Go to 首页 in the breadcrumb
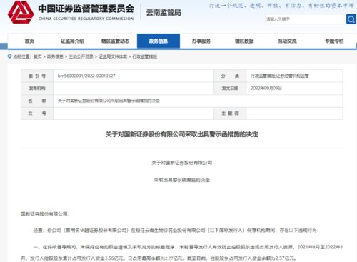The height and width of the screenshot is (262, 357). (38, 56)
